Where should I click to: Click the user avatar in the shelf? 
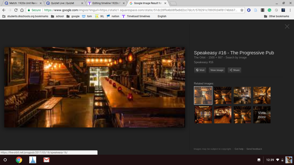coord(289,160)
